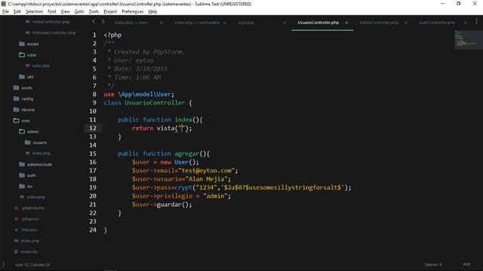
Task: Open the Preferences menu
Action: (133, 11)
